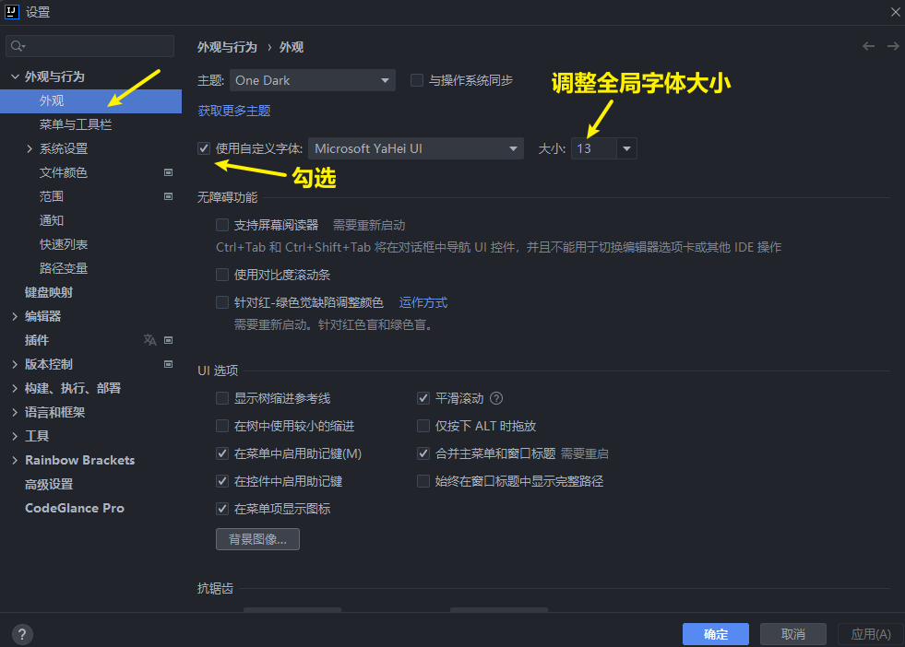Enable 支持屏幕阅读器 checkbox
The image size is (905, 647).
click(x=222, y=225)
